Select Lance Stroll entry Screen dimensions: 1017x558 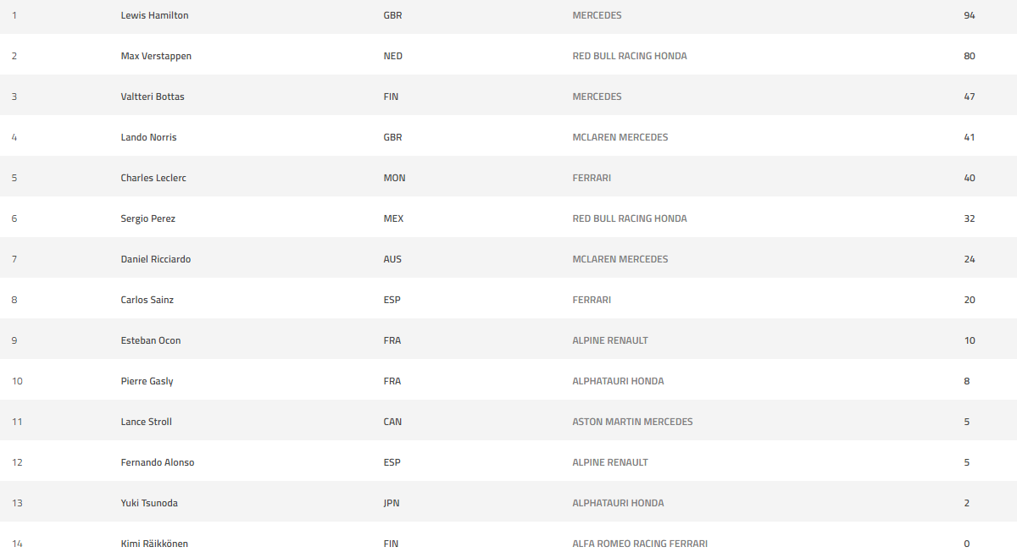point(147,422)
